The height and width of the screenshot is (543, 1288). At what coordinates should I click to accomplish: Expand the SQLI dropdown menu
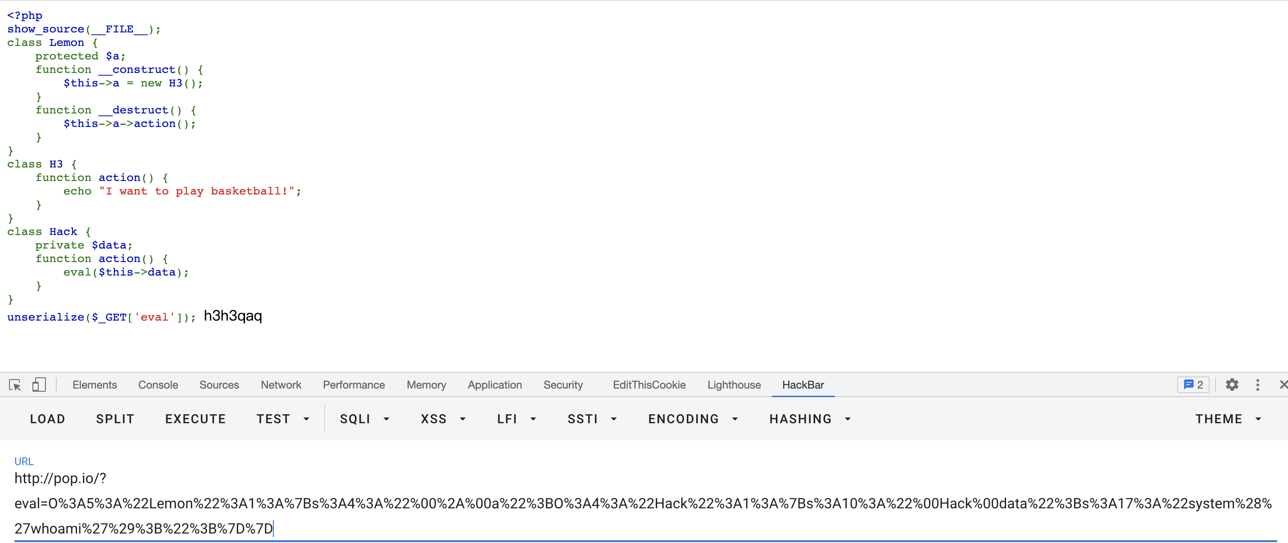(364, 418)
